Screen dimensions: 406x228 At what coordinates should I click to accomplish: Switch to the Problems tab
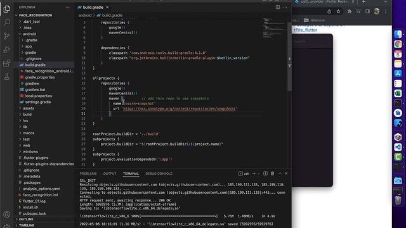pos(88,174)
